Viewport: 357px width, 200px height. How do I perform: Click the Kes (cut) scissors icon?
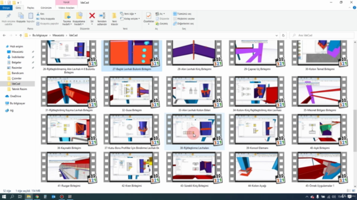tap(38, 14)
